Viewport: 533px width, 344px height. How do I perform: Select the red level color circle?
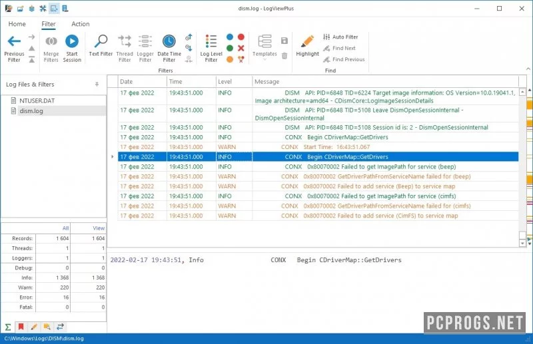pos(241,37)
